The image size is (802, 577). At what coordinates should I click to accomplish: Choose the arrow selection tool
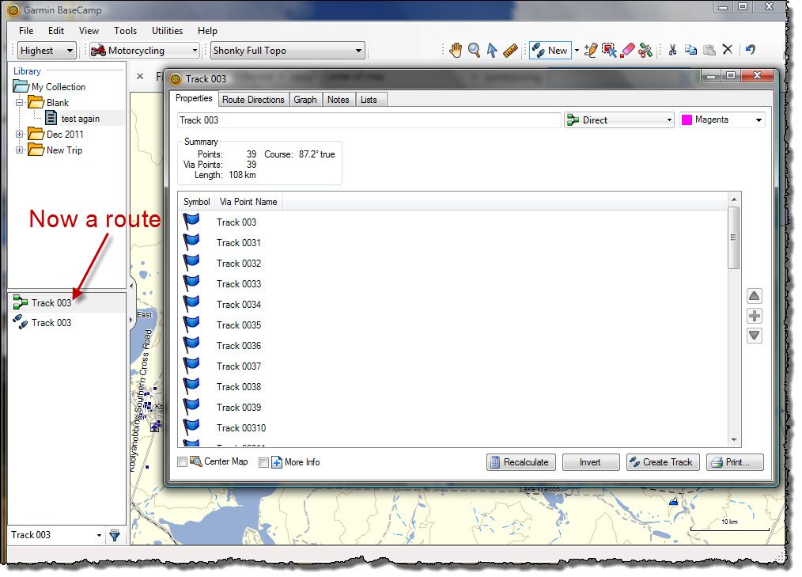(x=492, y=50)
